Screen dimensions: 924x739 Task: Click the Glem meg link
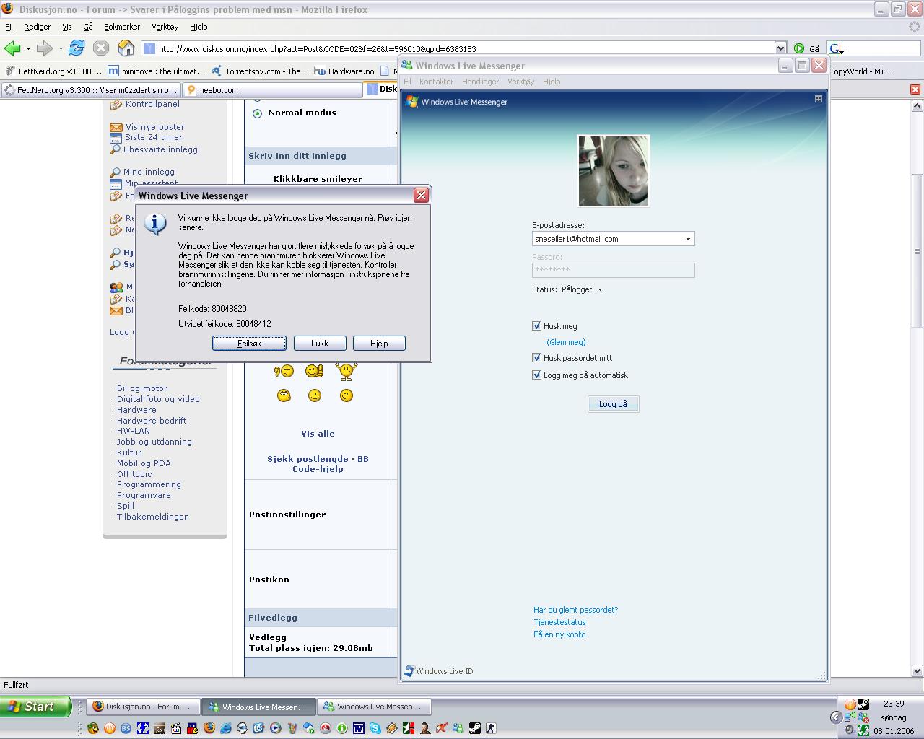[566, 342]
